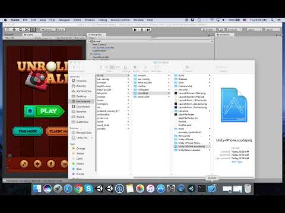Tap the music note icon in game

click(24, 164)
